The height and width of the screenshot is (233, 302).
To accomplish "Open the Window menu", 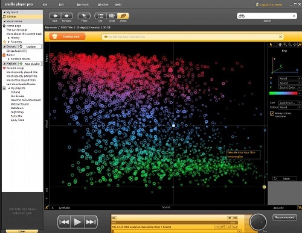I will click(103, 4).
